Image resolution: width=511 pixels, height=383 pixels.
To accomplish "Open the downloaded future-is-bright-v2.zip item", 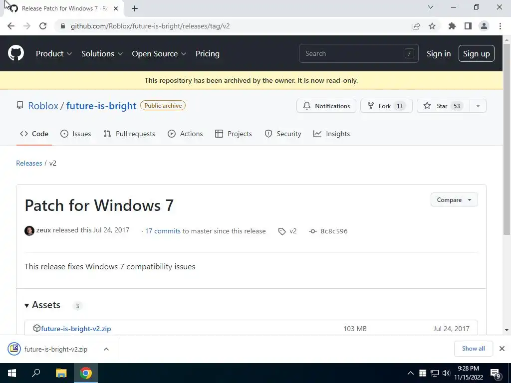I will pyautogui.click(x=56, y=349).
